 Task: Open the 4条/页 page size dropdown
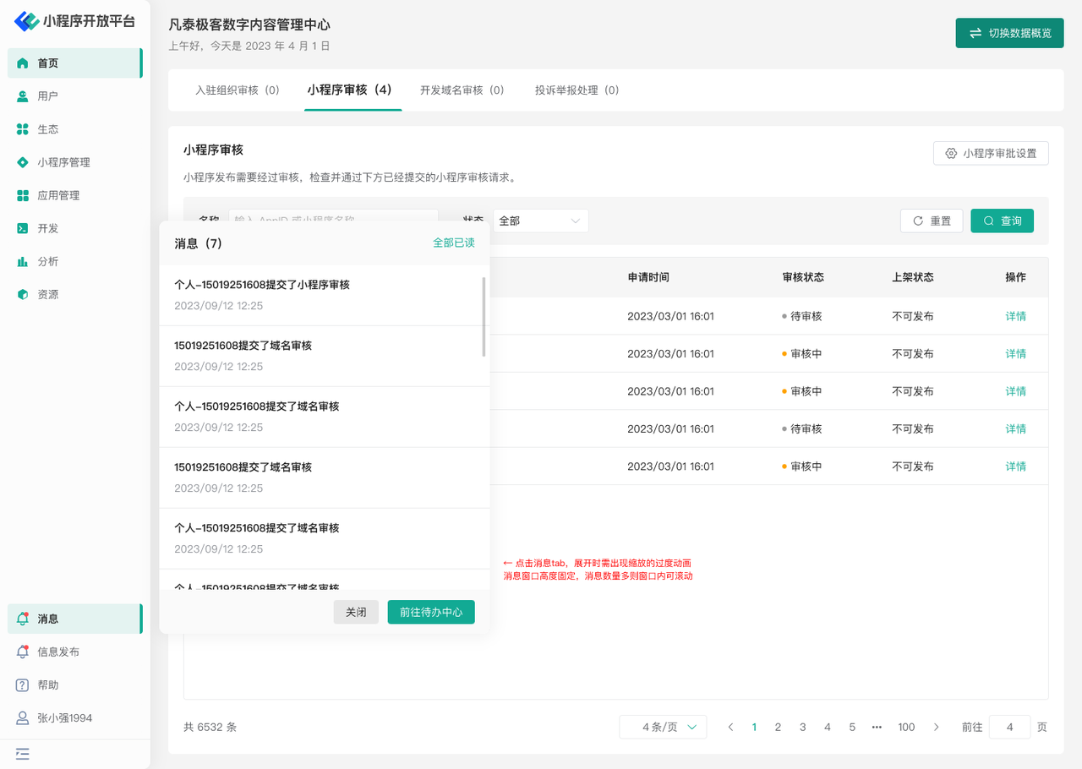[663, 727]
